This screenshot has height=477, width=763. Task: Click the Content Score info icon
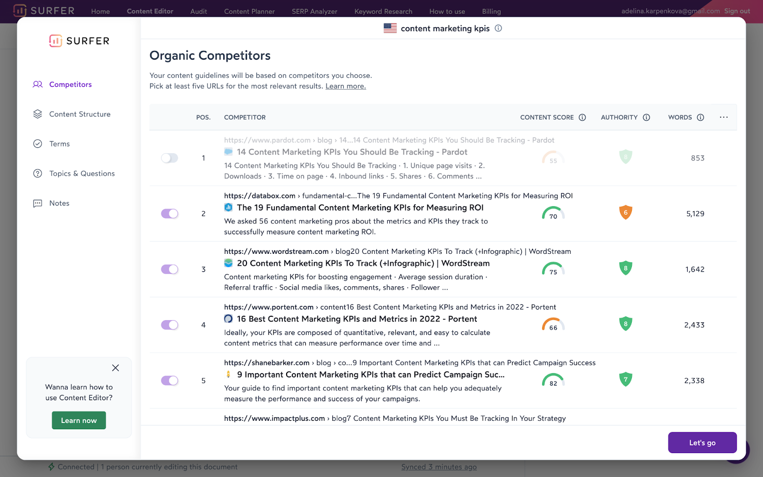[582, 117]
